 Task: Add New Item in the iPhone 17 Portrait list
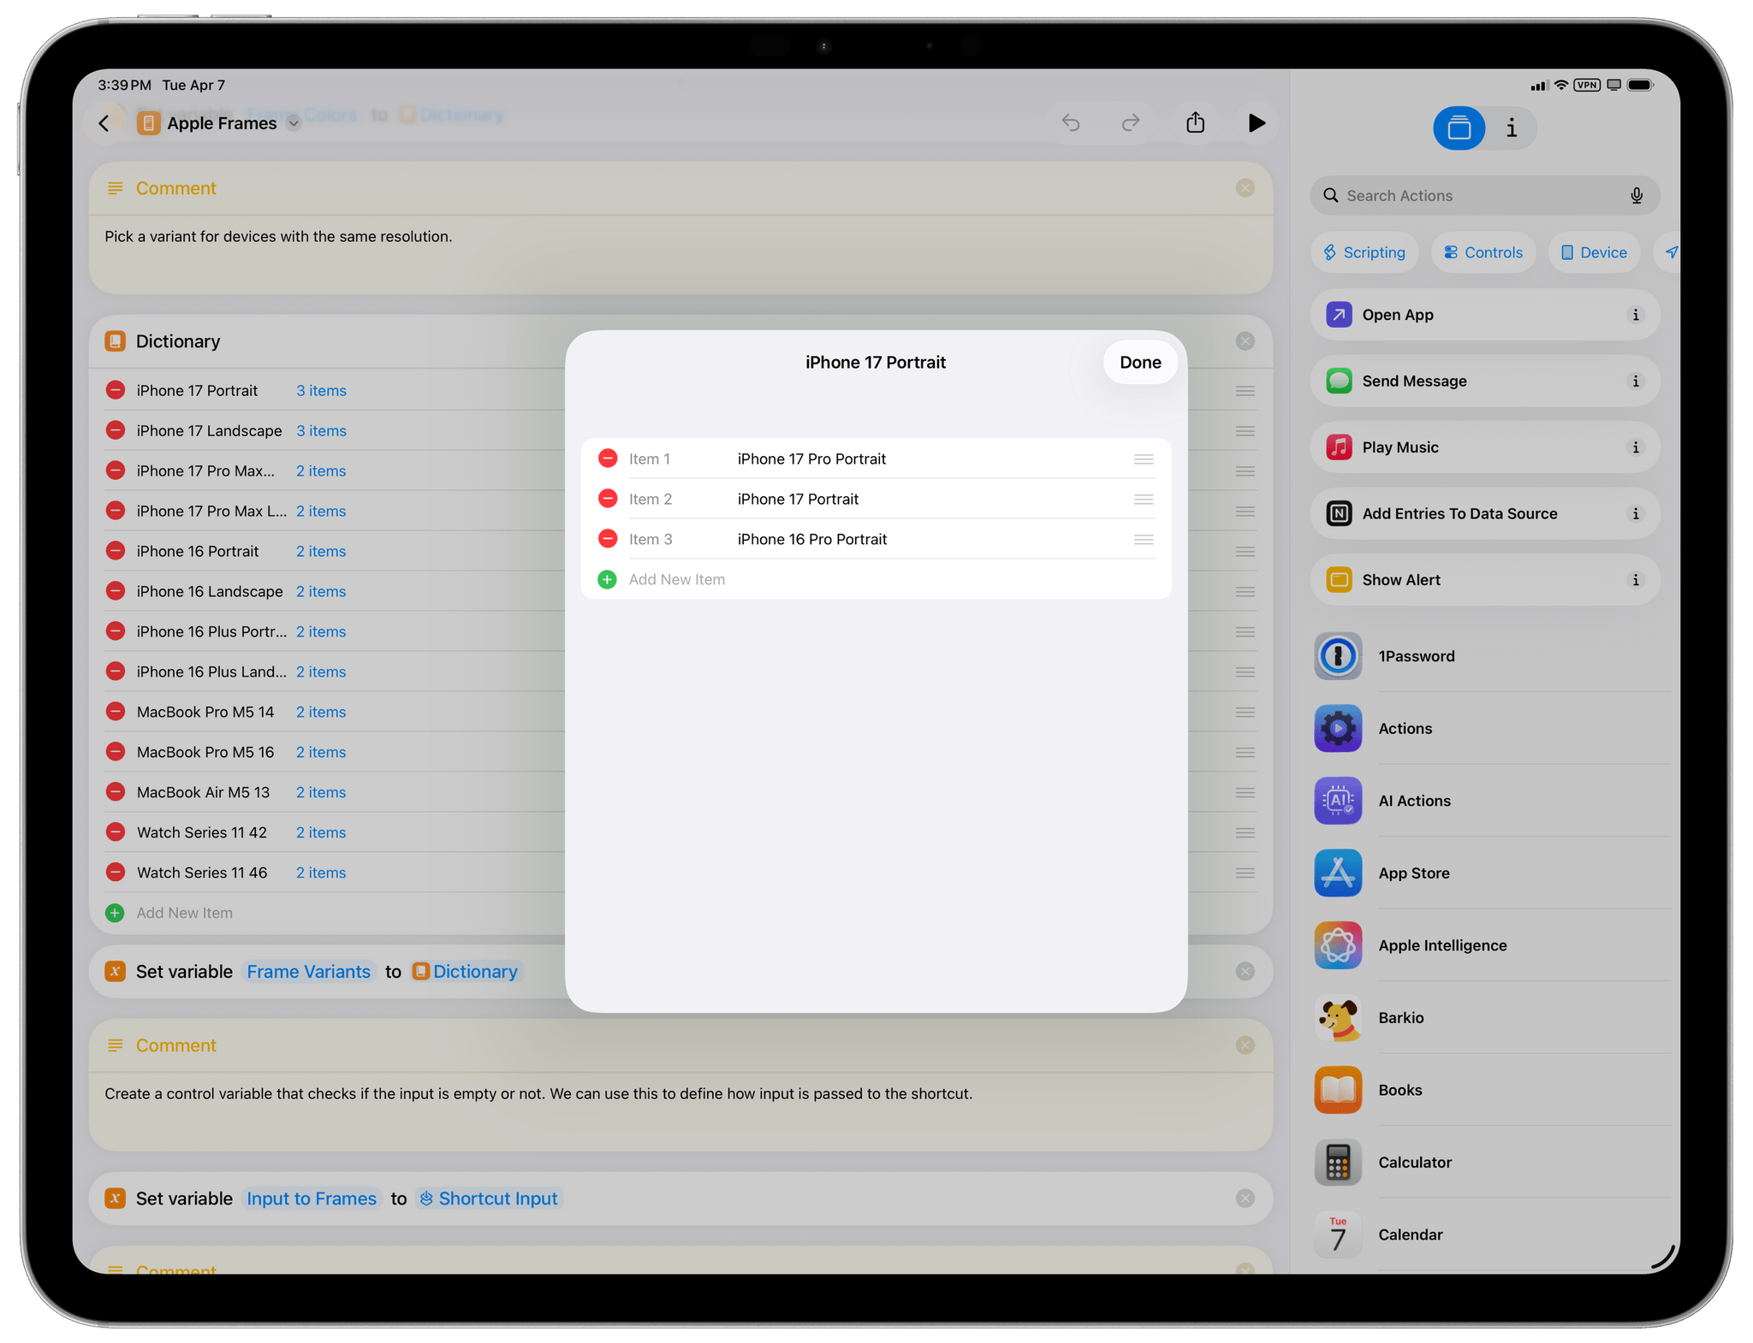(676, 579)
